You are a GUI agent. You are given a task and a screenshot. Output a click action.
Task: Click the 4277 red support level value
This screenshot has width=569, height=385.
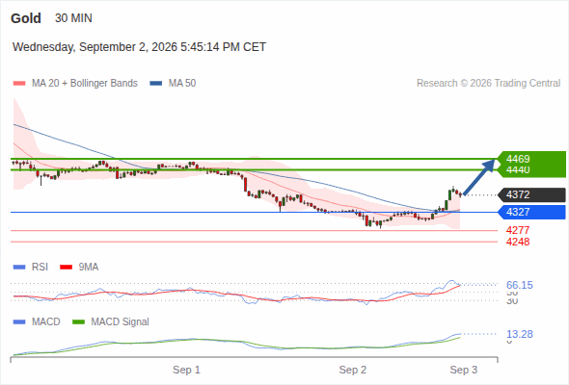pyautogui.click(x=518, y=230)
